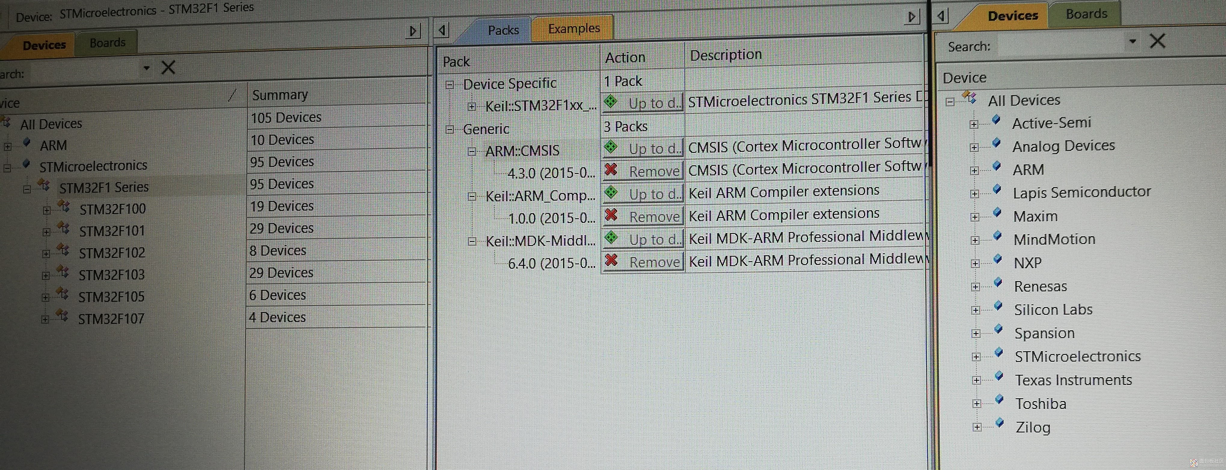Screen dimensions: 1226x470
Task: Expand ARM in right window tree
Action: pyautogui.click(x=974, y=171)
